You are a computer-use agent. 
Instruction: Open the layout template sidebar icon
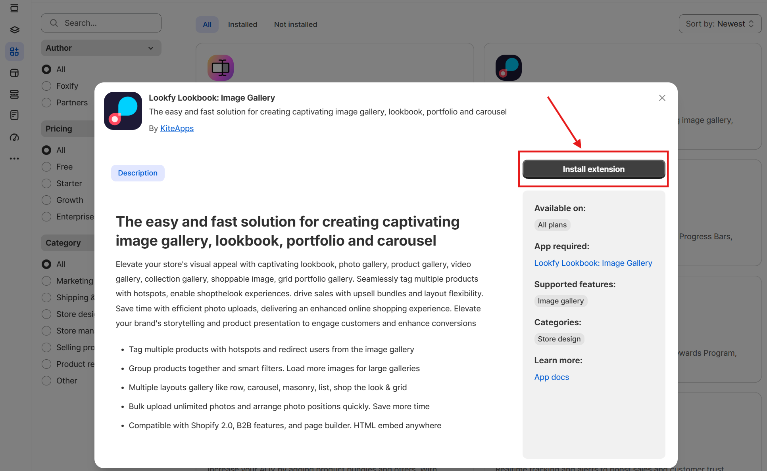pos(14,73)
